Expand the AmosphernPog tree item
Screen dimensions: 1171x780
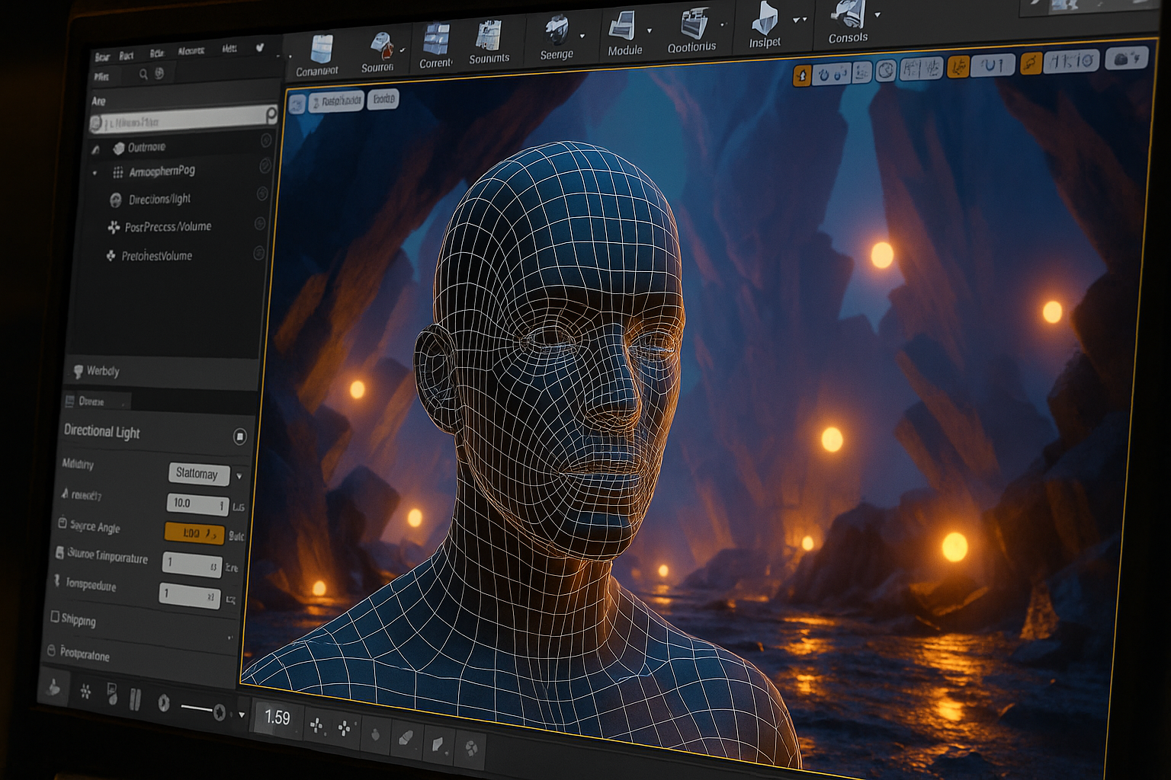(95, 174)
